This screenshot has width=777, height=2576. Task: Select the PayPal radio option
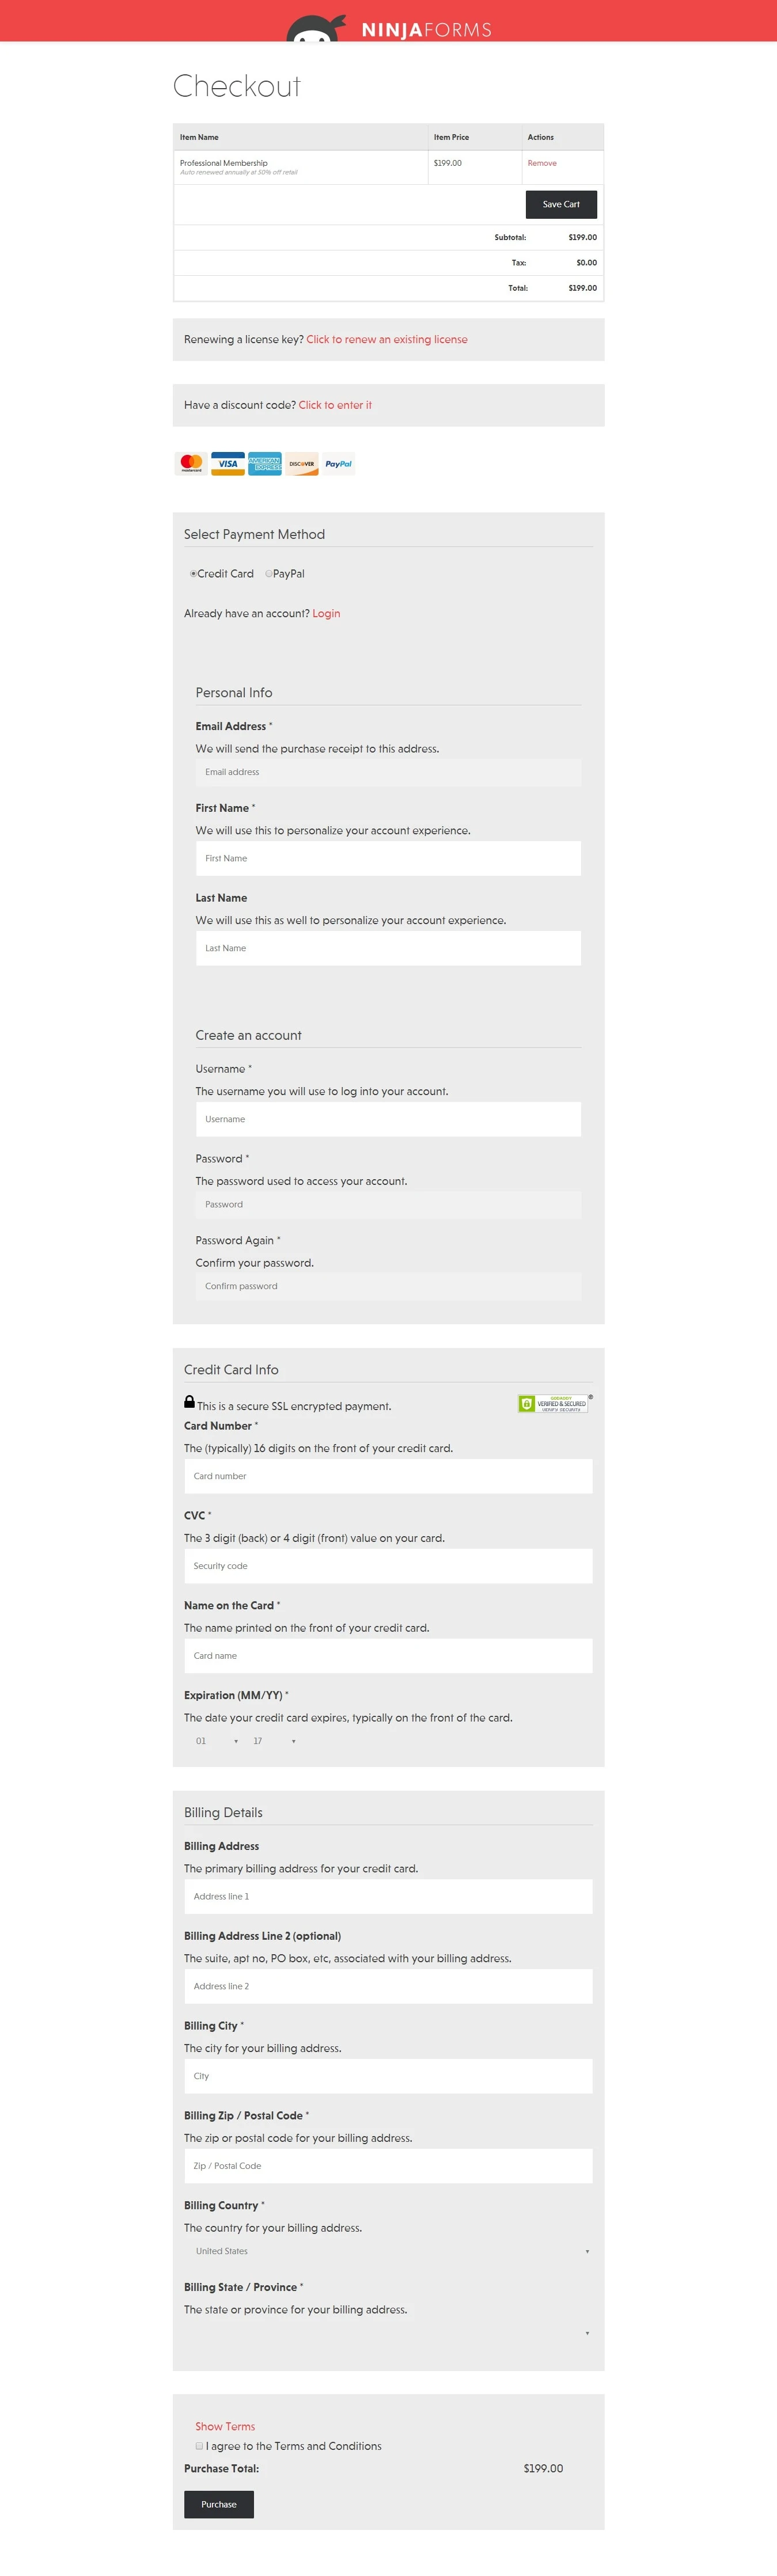click(x=269, y=574)
